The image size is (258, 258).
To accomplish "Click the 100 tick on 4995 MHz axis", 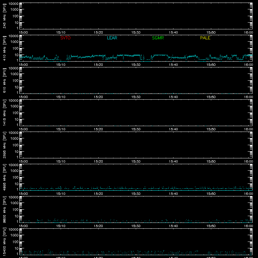I will pyautogui.click(x=15, y=177).
